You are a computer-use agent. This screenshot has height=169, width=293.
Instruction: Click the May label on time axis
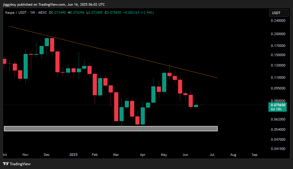(x=164, y=155)
